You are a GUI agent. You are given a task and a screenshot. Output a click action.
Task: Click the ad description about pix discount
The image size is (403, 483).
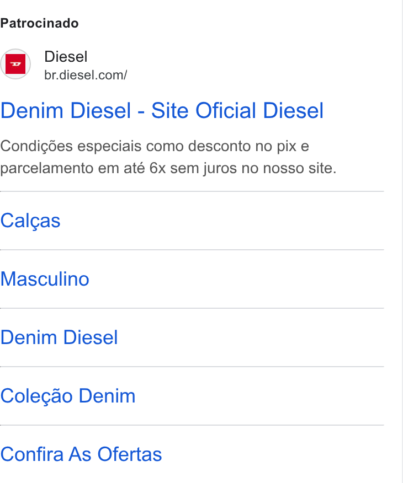pos(168,157)
